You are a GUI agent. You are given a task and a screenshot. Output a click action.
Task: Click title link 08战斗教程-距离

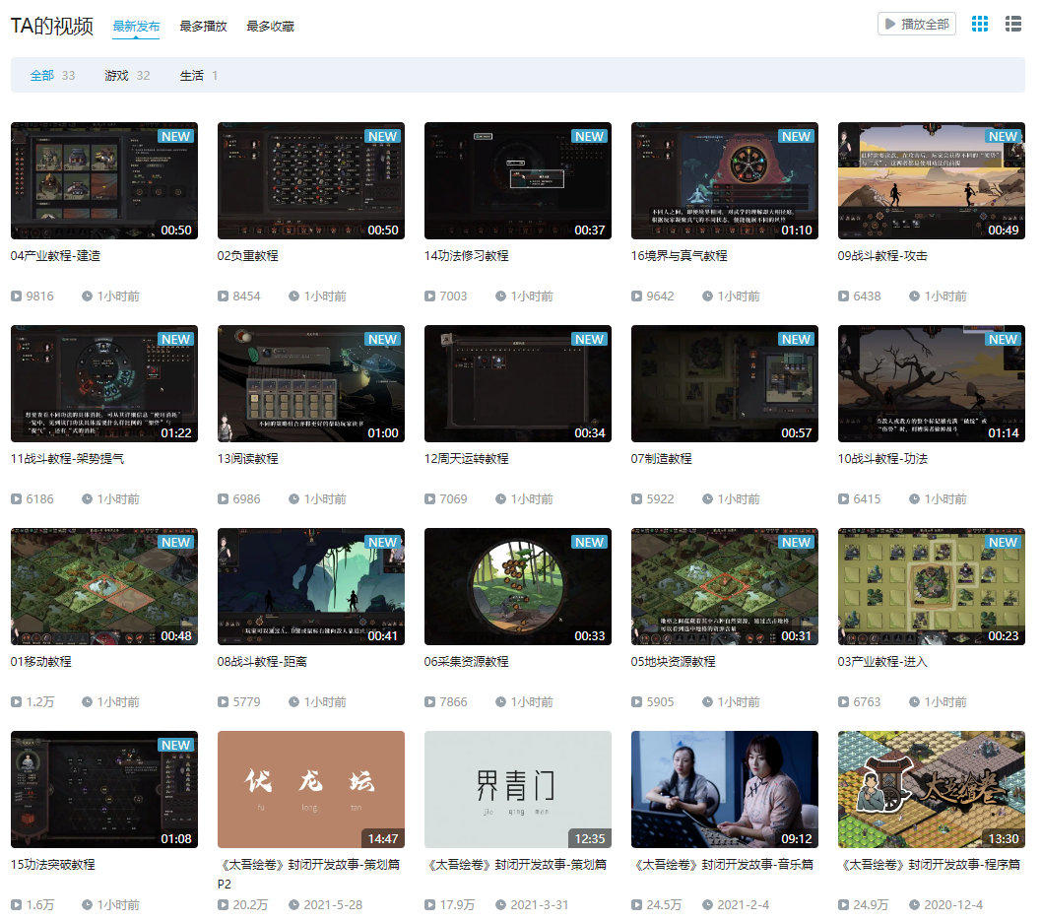[x=262, y=662]
